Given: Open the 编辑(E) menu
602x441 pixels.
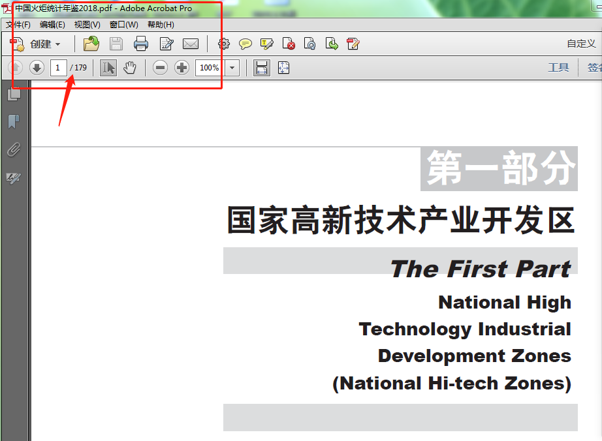Looking at the screenshot, I should click(x=52, y=25).
